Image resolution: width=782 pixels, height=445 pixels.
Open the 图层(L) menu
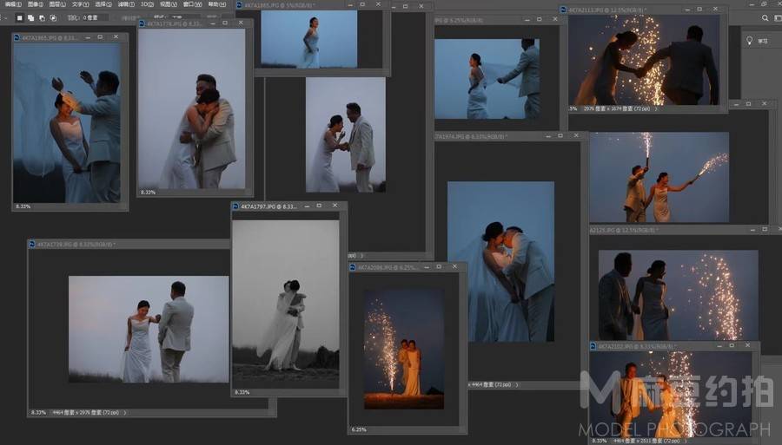(57, 4)
